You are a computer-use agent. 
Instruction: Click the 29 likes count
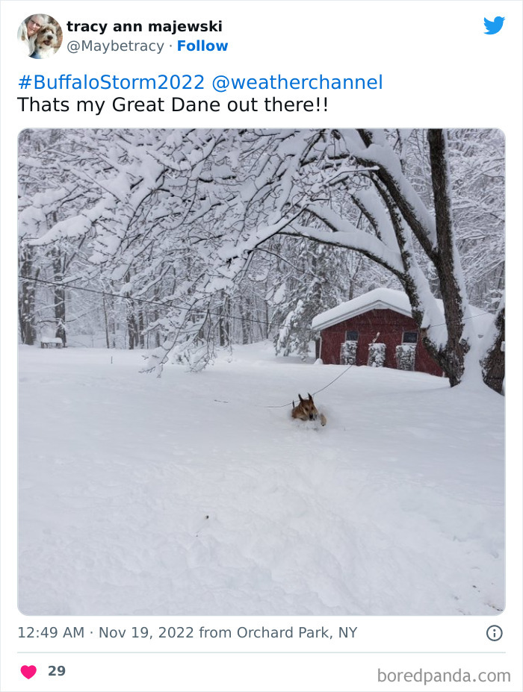(57, 671)
